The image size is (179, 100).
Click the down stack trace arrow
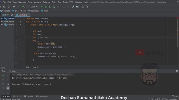[8, 80]
